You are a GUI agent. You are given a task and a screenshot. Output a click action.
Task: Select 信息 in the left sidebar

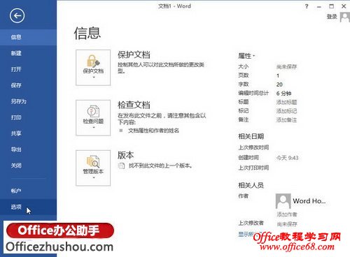[28, 37]
